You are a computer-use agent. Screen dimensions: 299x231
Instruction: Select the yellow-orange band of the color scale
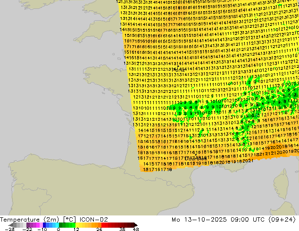pyautogui.click(x=88, y=225)
